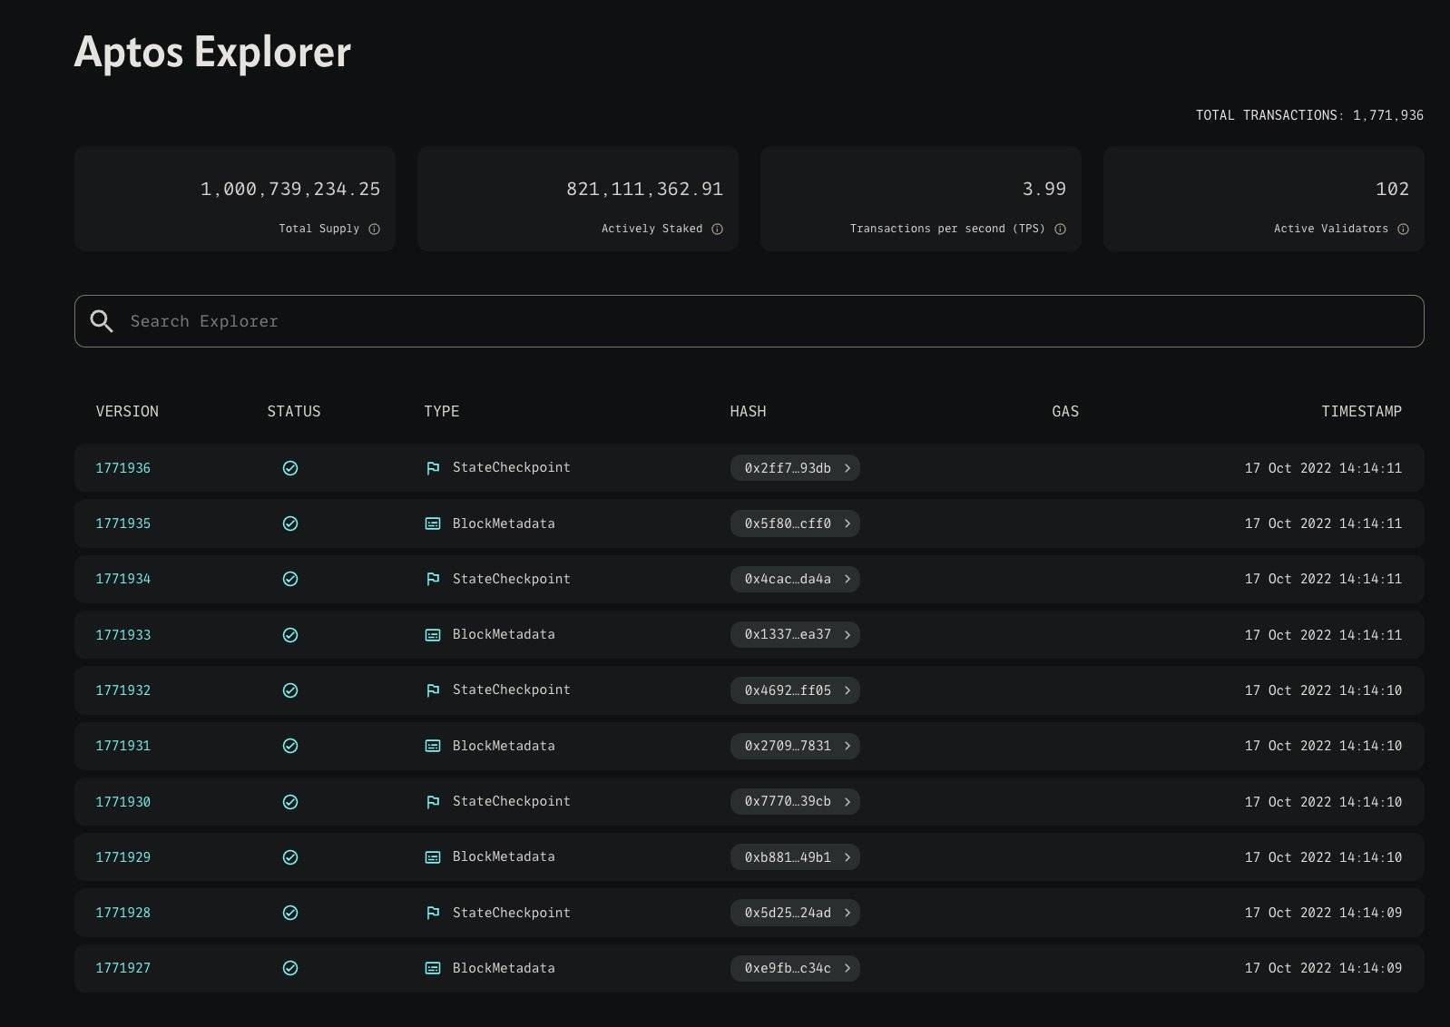This screenshot has width=1450, height=1027.
Task: Click the Aptos Explorer title
Action: pos(212,52)
